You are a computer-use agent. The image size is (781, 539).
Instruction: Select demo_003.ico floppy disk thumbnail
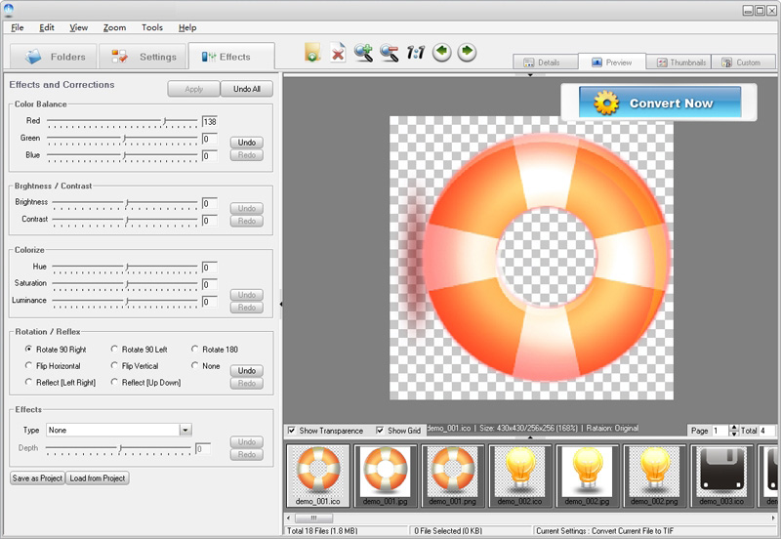point(721,476)
